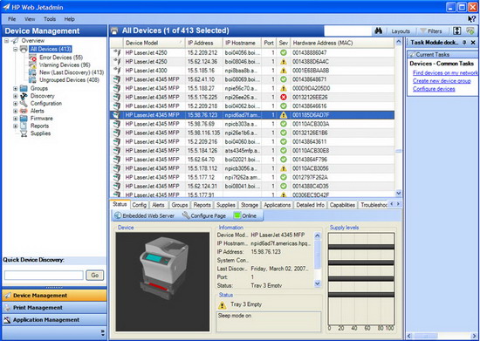Screen dimensions: 480x341
Task: Select New (Last Discovery) (413) tree item
Action: 72,72
